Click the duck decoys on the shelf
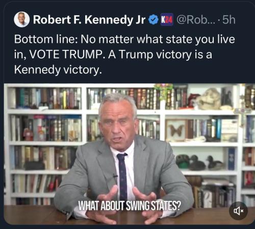The image size is (255, 229). [200, 162]
